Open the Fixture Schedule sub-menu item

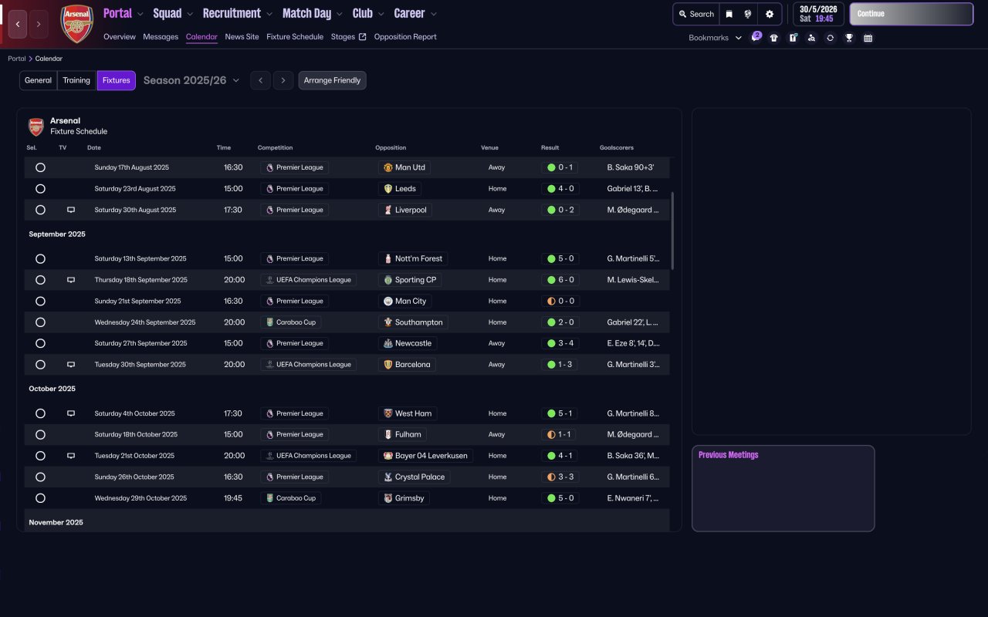[295, 37]
